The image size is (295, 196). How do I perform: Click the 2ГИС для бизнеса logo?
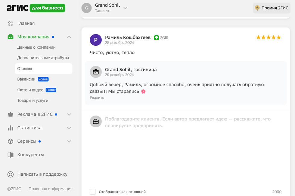(36, 8)
